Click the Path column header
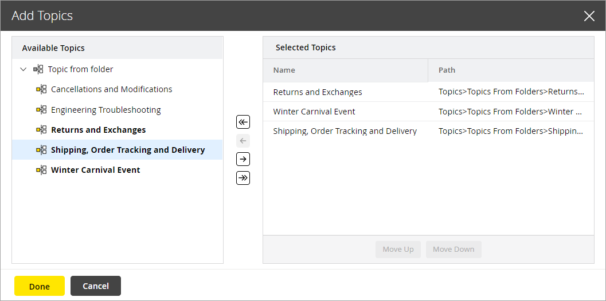Viewport: 606px width, 301px height. 511,70
